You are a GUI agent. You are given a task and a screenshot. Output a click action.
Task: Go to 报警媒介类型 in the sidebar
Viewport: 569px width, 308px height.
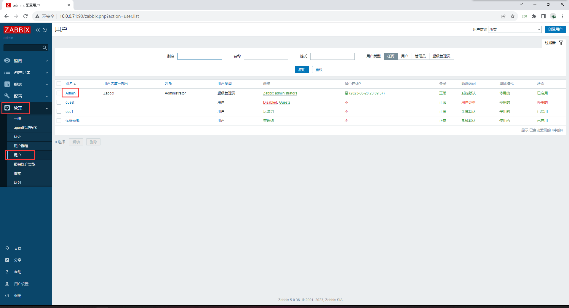25,164
